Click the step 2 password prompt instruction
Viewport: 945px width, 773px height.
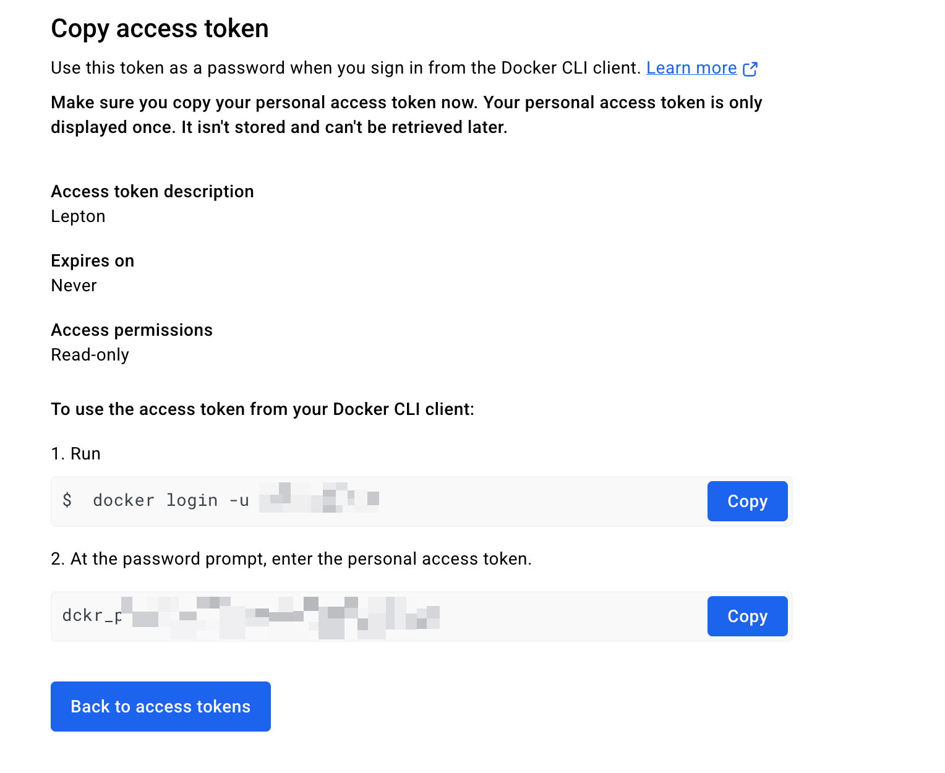pyautogui.click(x=291, y=559)
